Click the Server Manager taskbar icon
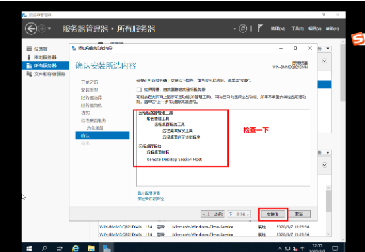 pos(106,248)
